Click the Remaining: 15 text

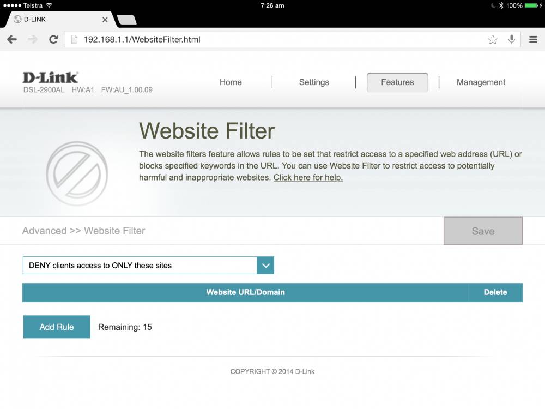pos(125,327)
